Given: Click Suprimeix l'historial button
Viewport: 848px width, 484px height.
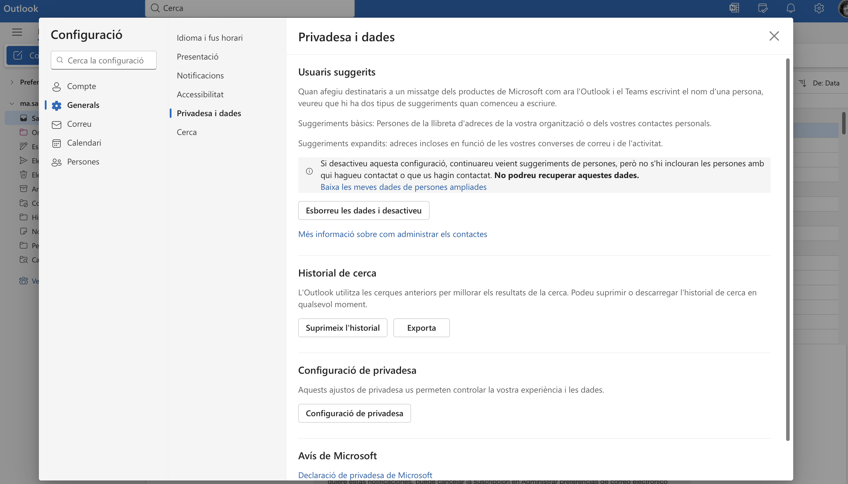Looking at the screenshot, I should [x=343, y=328].
